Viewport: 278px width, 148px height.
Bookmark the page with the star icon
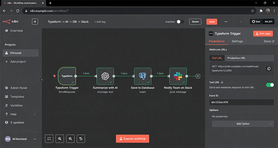pyautogui.click(x=253, y=11)
